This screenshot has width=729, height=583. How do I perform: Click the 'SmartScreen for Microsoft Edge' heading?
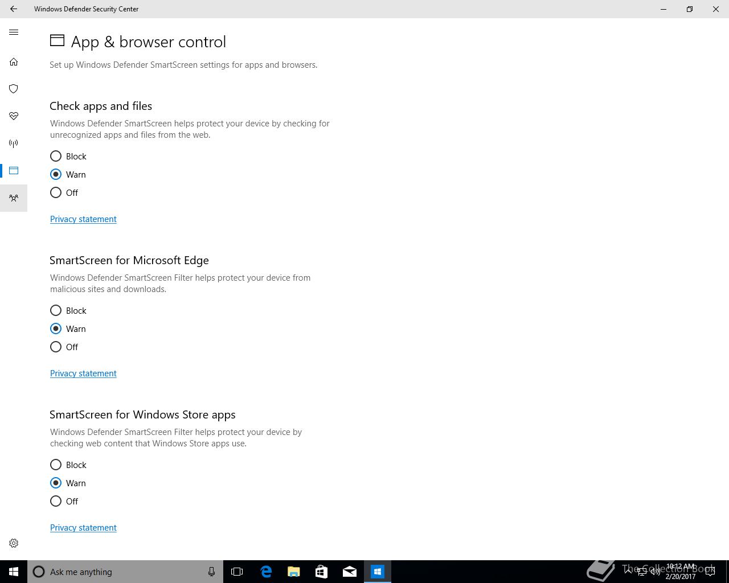pos(129,260)
